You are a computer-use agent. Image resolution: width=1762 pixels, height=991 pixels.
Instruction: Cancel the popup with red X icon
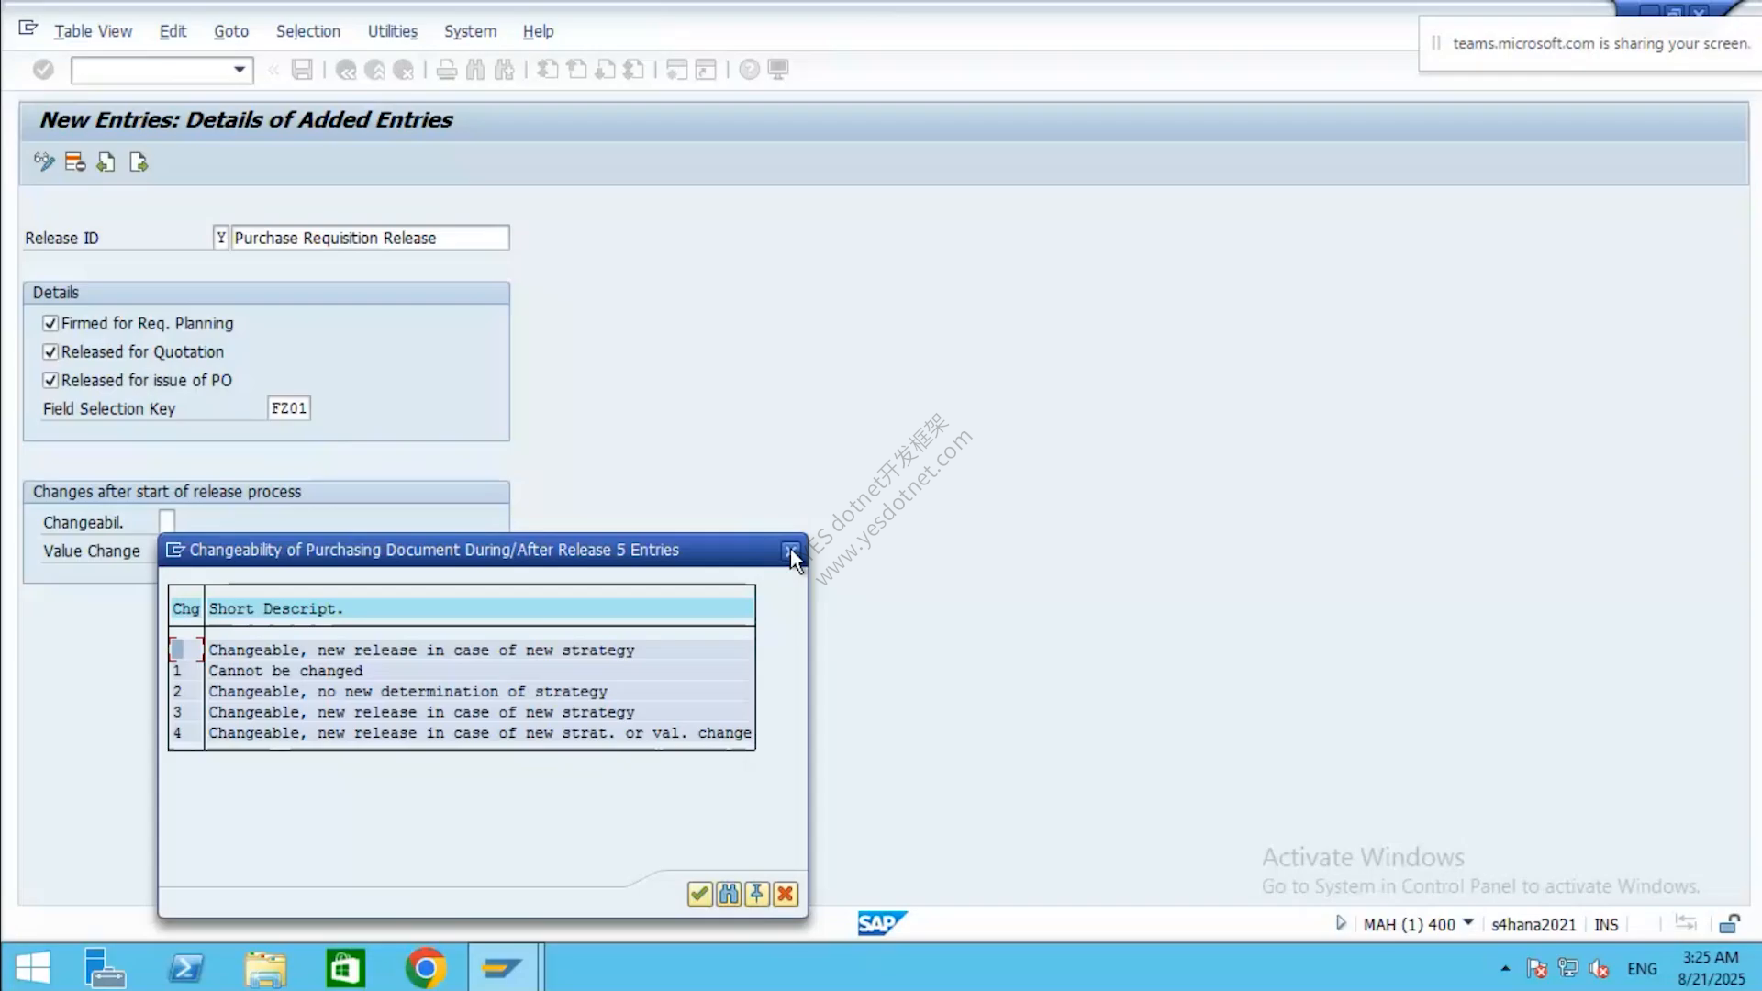(786, 894)
